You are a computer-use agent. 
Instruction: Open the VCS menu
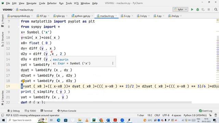point(76,3)
